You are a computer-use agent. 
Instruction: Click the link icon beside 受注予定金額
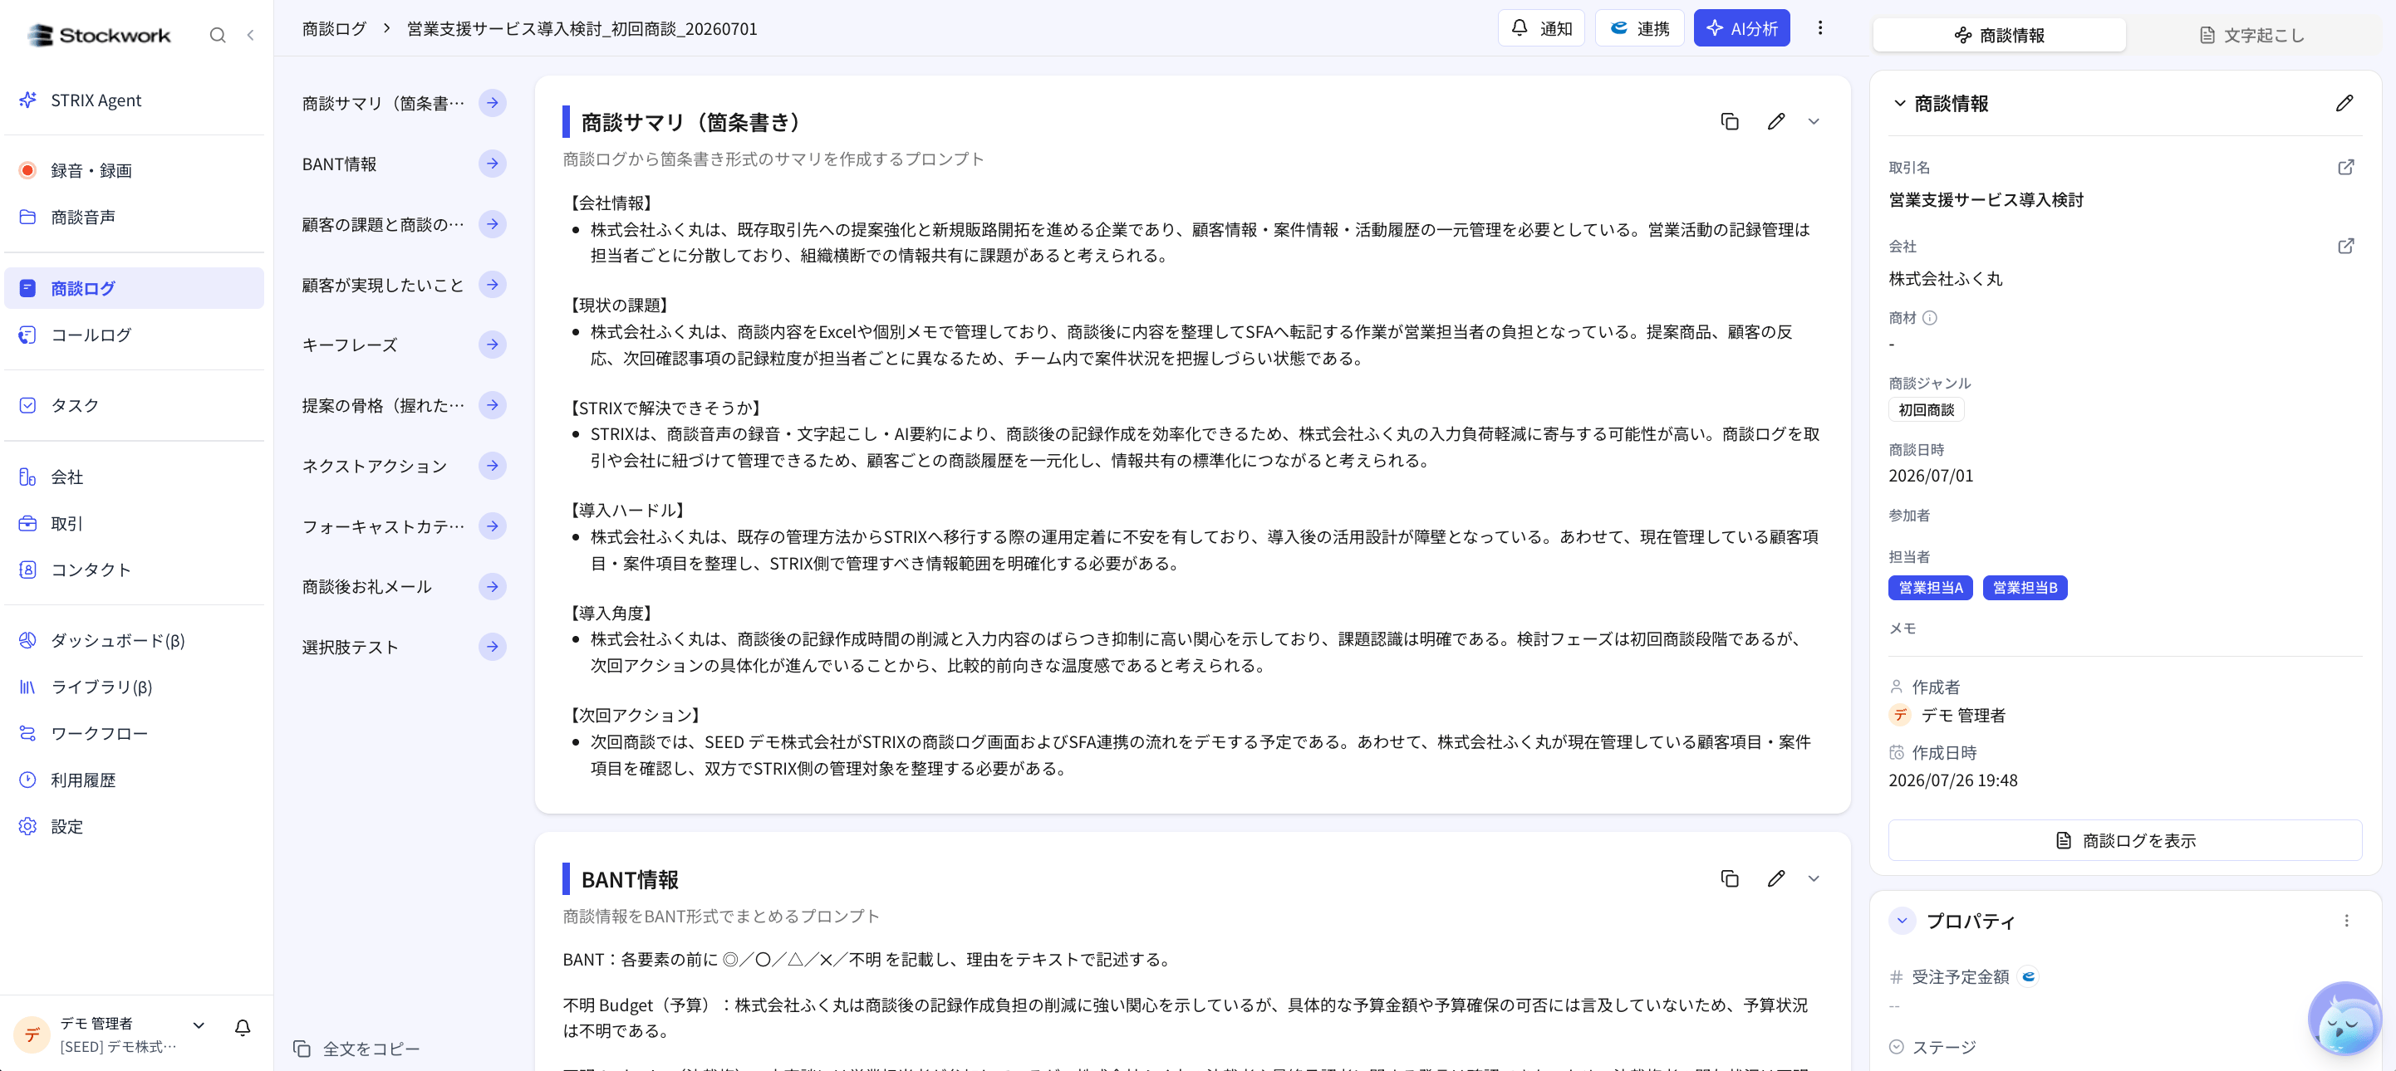pos(2029,976)
